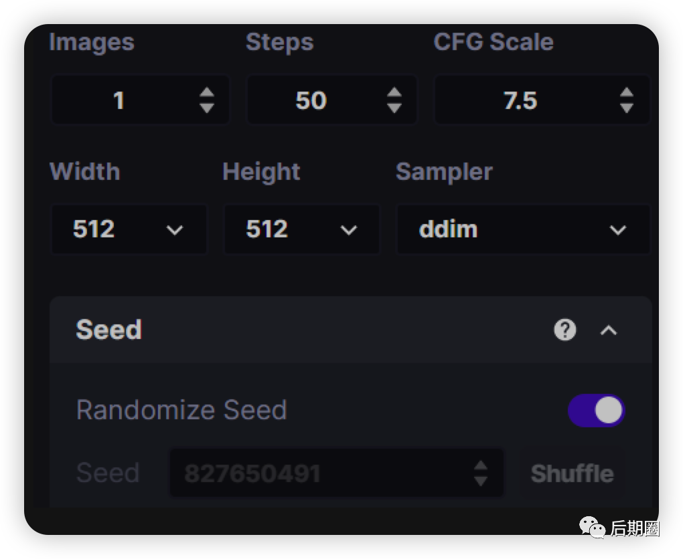Open the Width dropdown showing 512
Image resolution: width=683 pixels, height=559 pixels.
129,230
